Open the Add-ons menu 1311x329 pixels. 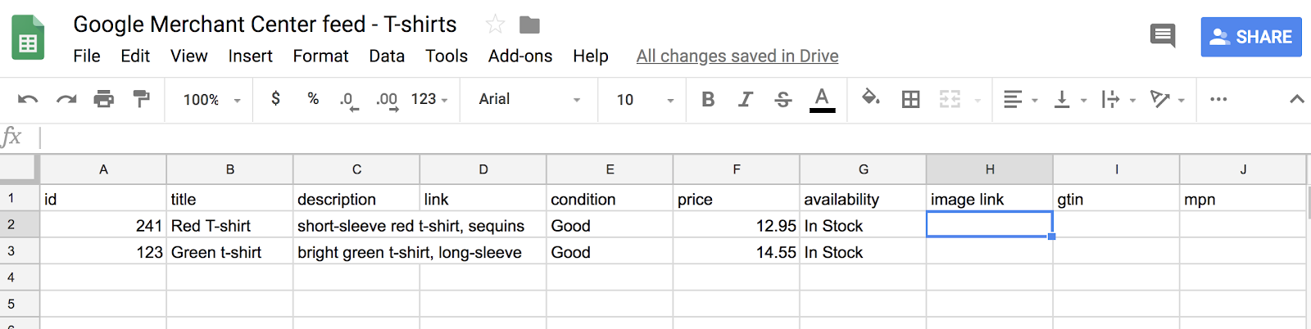point(520,56)
